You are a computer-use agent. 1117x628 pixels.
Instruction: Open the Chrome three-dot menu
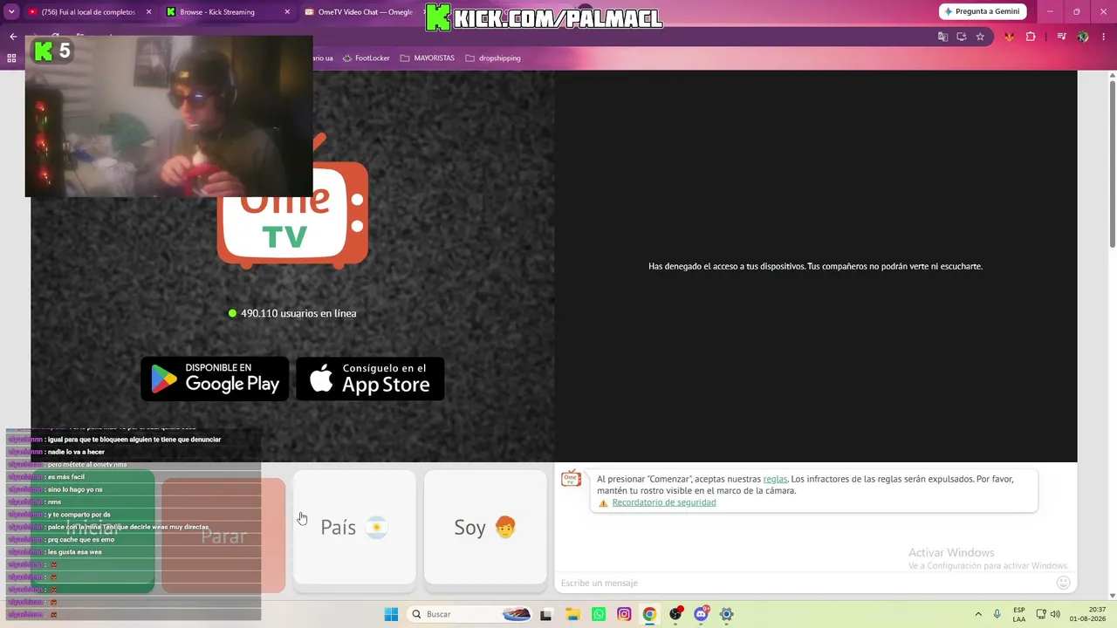1104,37
